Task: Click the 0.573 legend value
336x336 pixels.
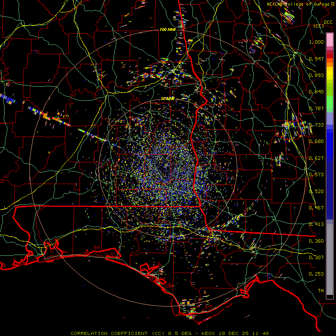Action: pyautogui.click(x=316, y=175)
